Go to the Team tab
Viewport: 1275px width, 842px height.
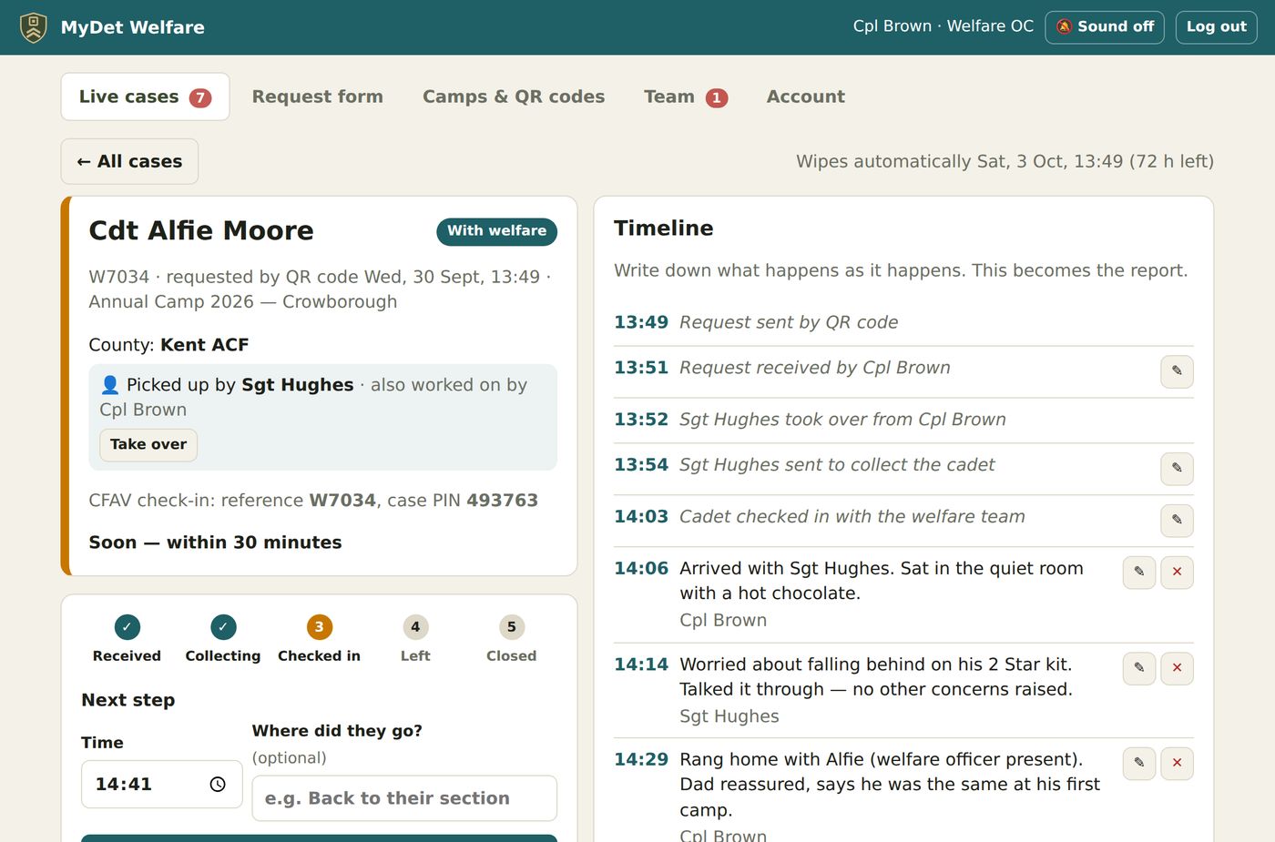point(686,96)
